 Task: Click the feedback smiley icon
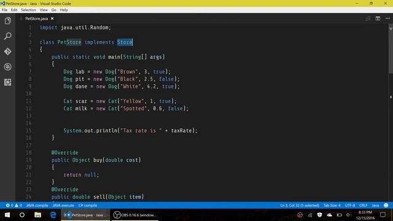pos(386,205)
